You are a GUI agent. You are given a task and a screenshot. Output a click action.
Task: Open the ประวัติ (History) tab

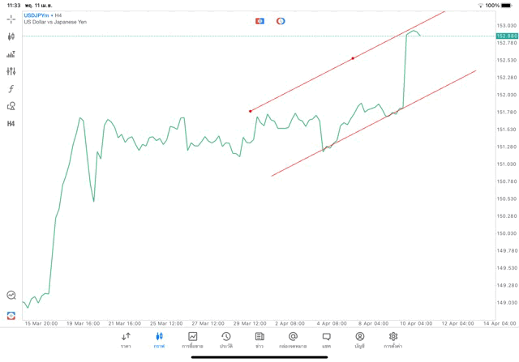[226, 340]
